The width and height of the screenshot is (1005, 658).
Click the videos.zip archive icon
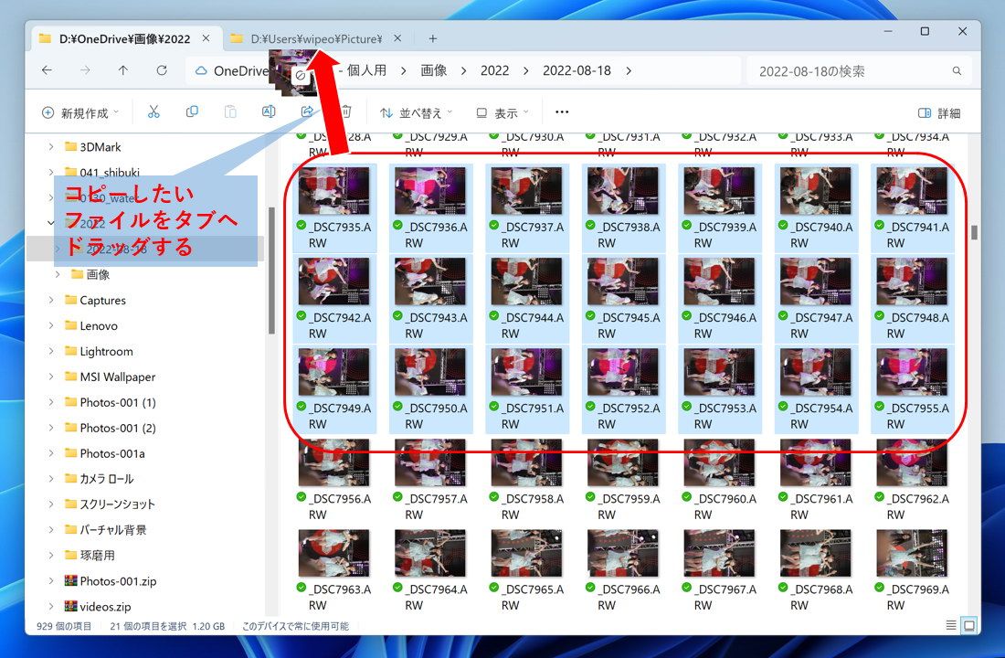tap(71, 607)
